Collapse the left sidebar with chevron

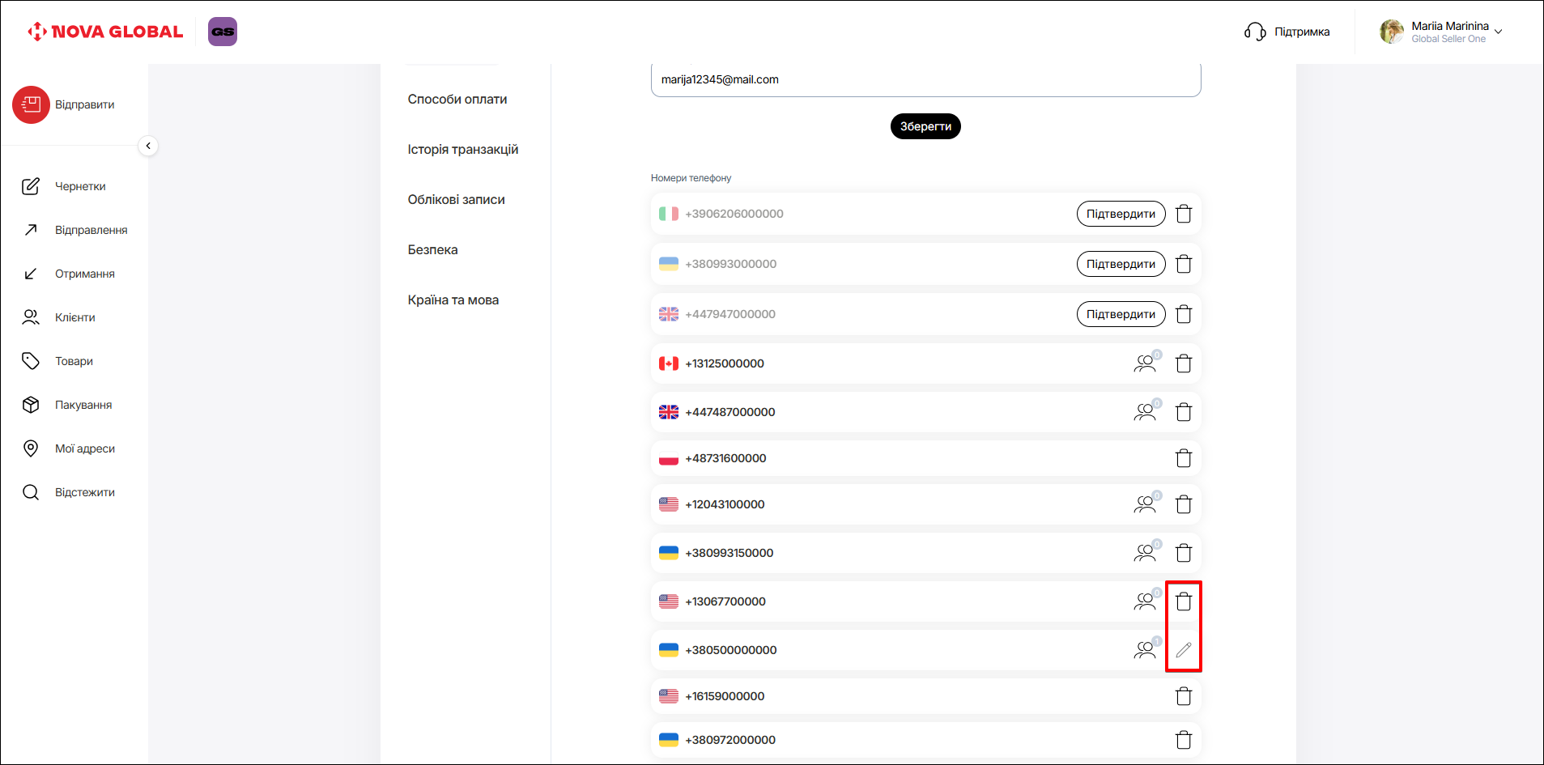pyautogui.click(x=148, y=146)
